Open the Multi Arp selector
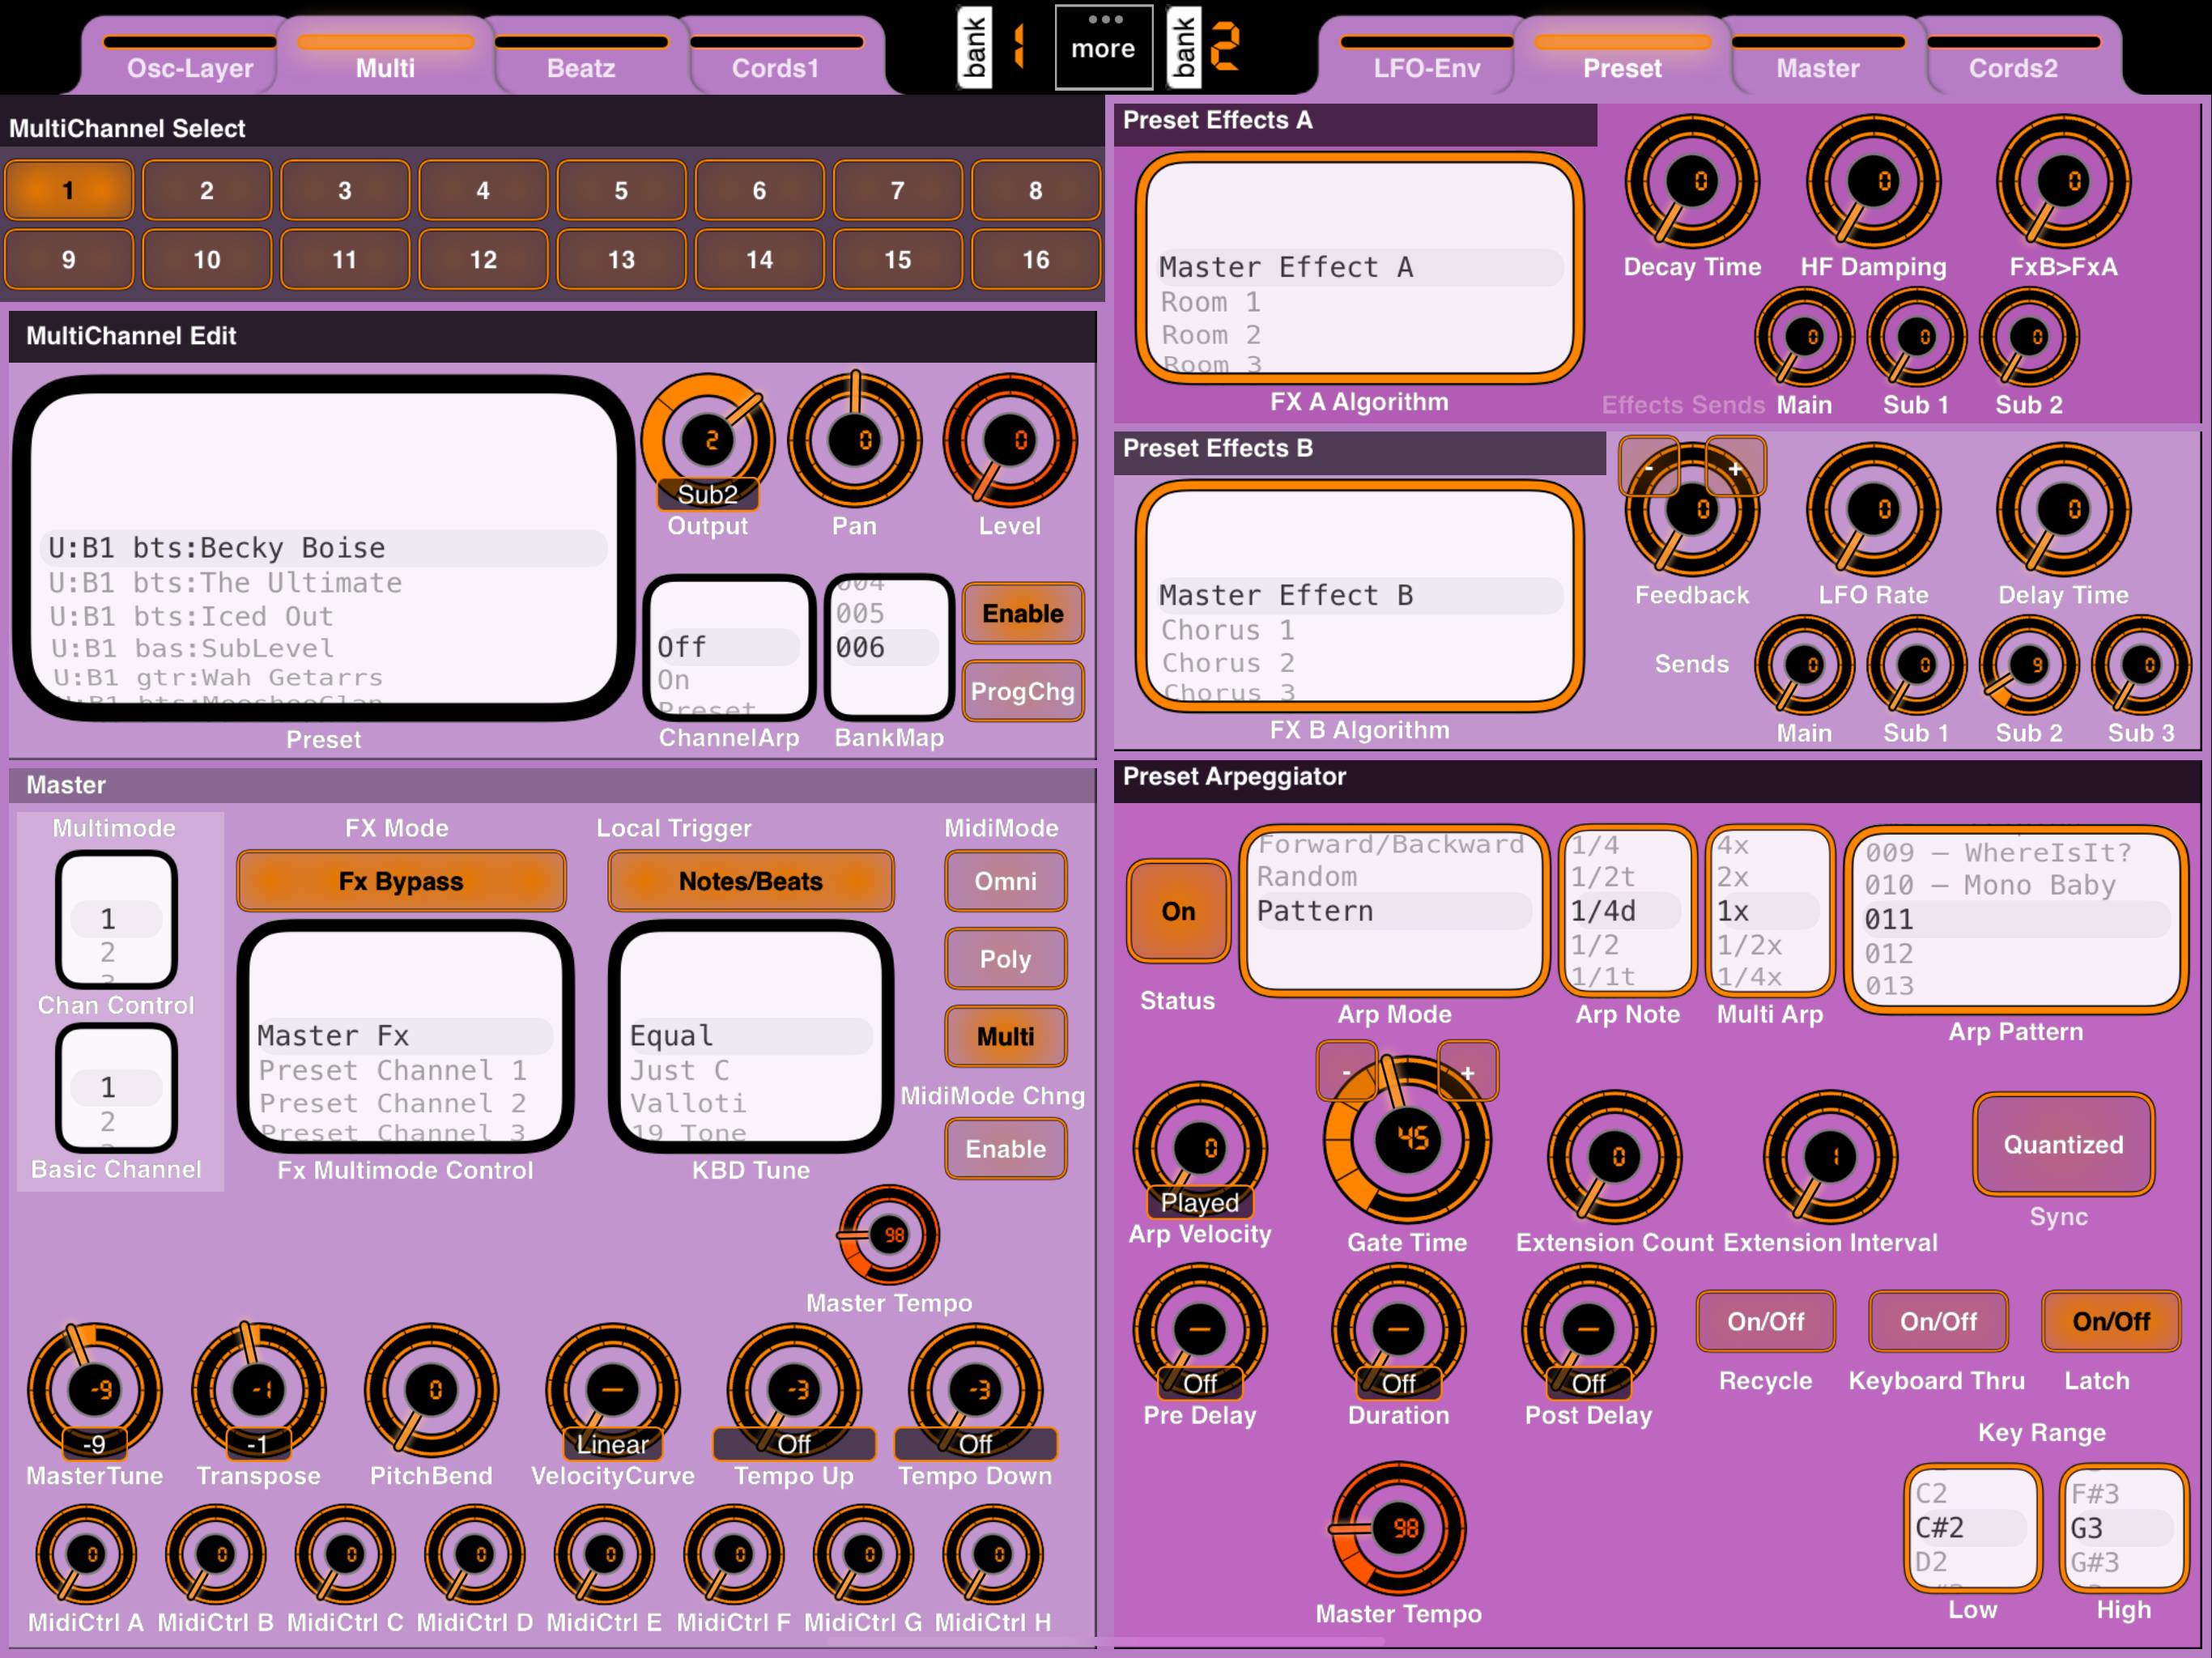 point(1770,911)
